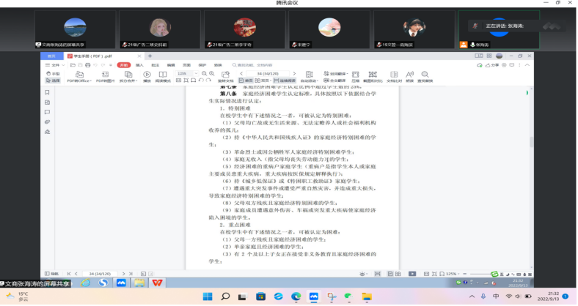Open the attachments paperclip sidebar icon
578x306 pixels.
(x=48, y=122)
